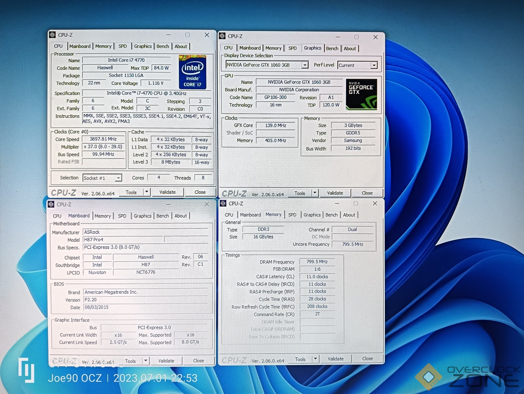The width and height of the screenshot is (524, 394).
Task: Click the GPU Code Name GP106-300 field
Action: click(x=275, y=98)
